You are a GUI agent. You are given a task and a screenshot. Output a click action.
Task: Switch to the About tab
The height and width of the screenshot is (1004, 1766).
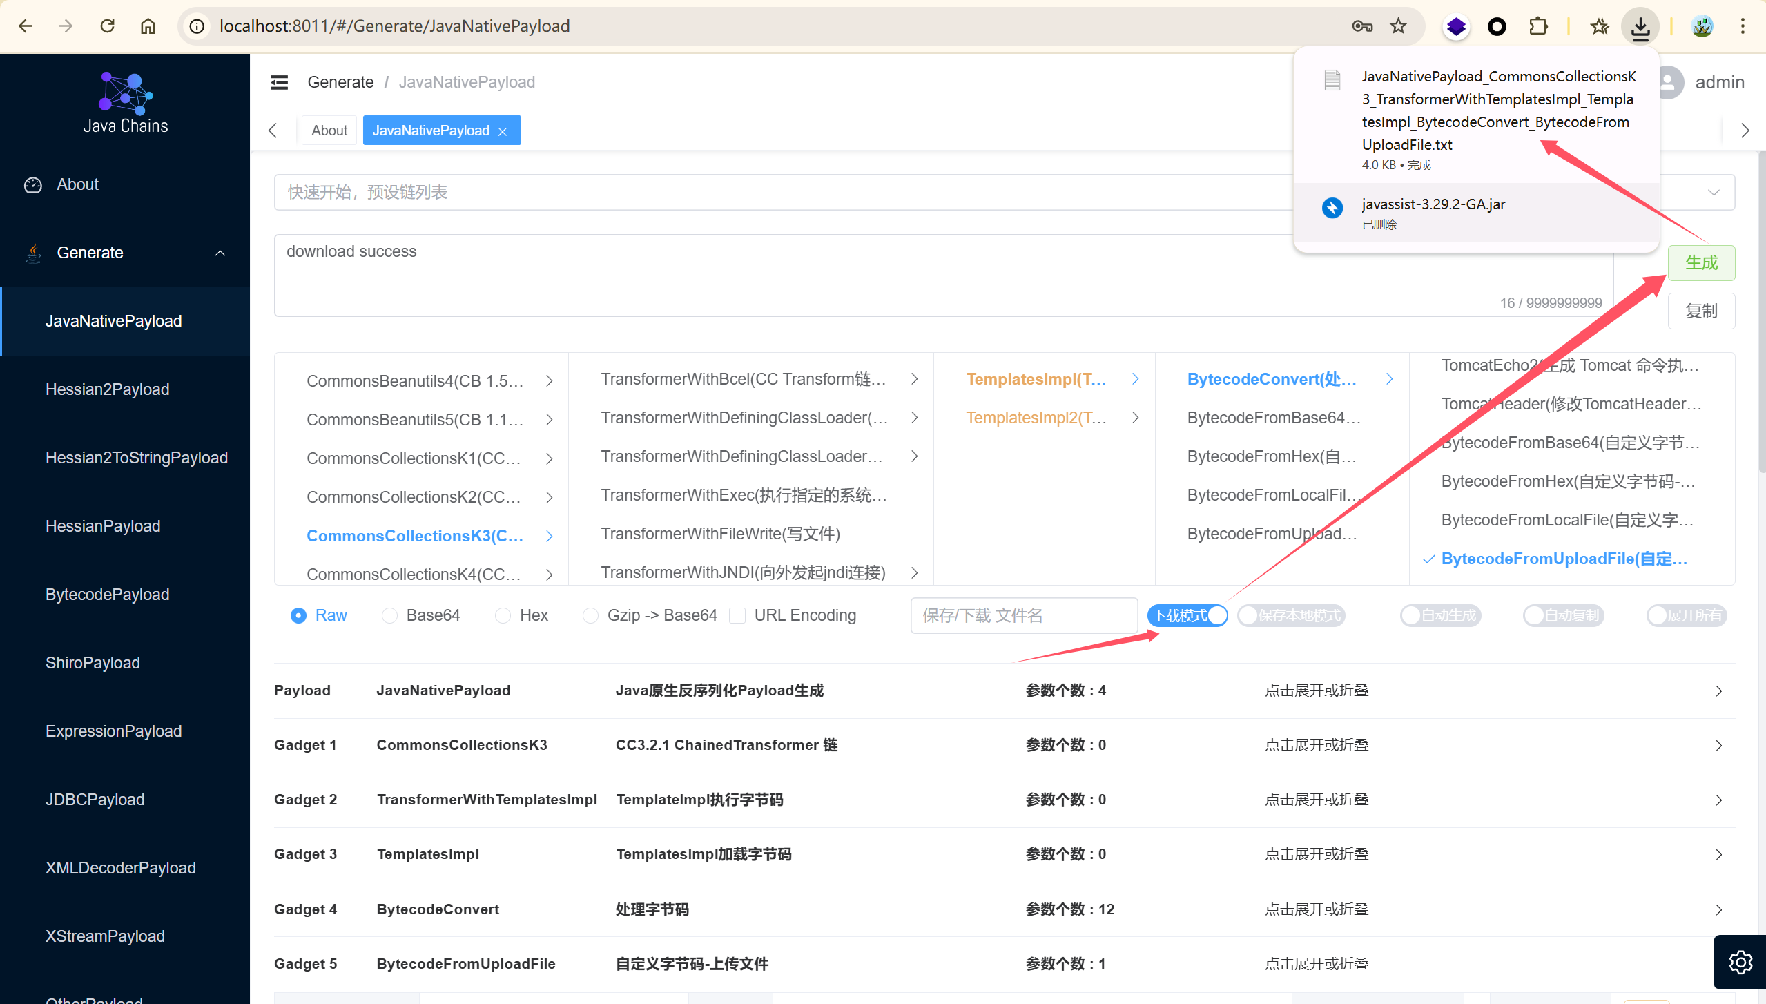tap(329, 131)
